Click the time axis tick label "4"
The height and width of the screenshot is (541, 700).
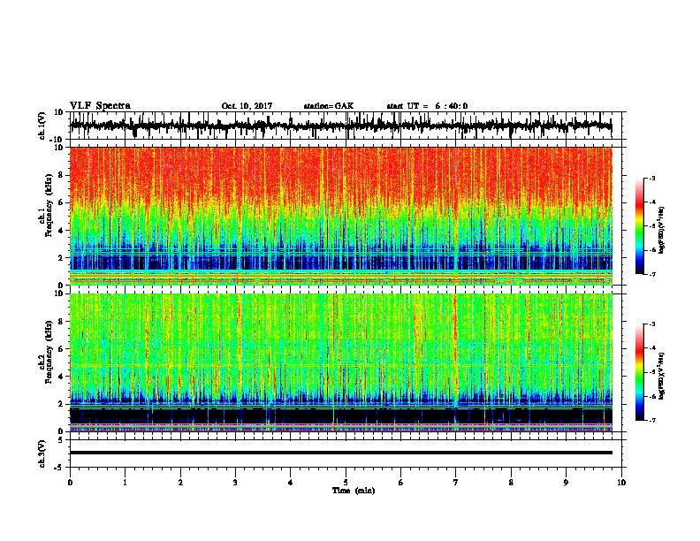[x=291, y=483]
